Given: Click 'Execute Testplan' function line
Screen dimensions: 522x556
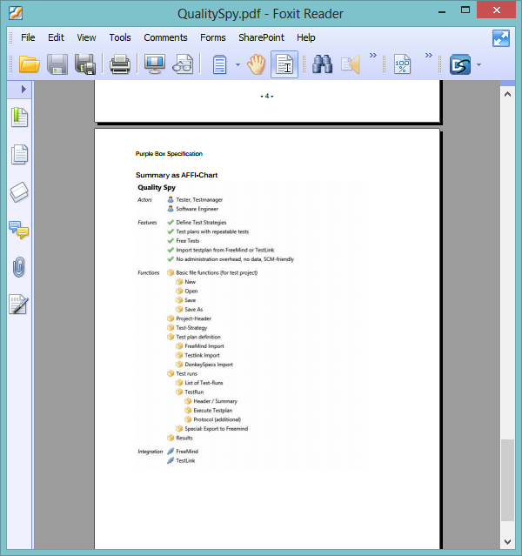Looking at the screenshot, I should tap(213, 411).
